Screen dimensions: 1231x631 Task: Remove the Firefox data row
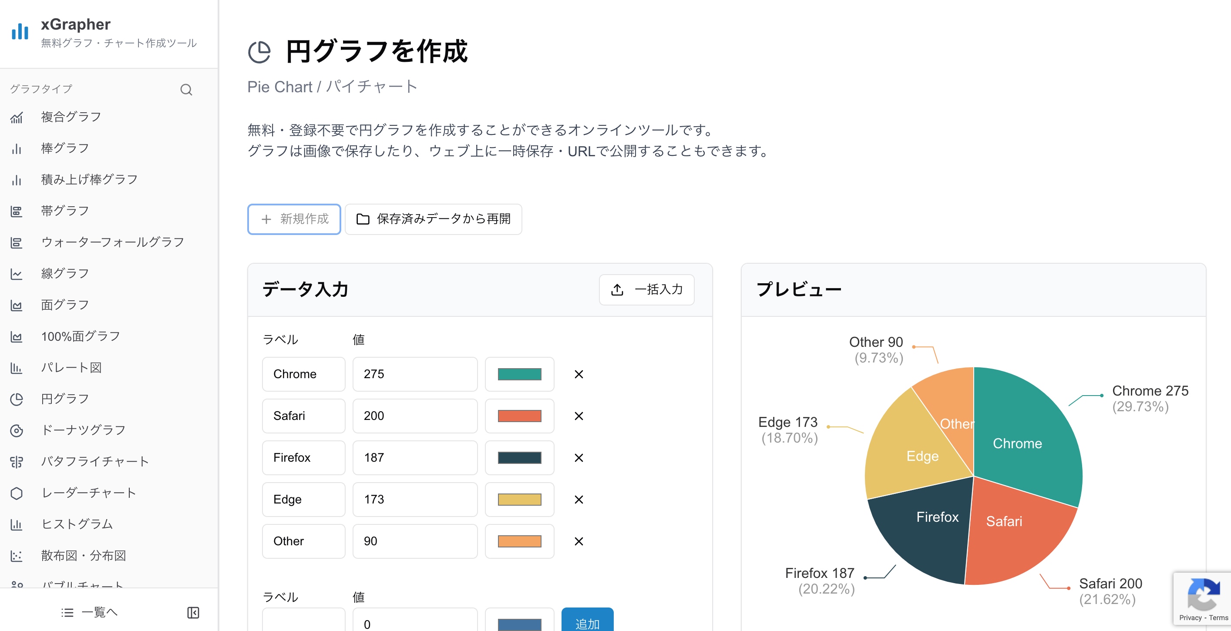pyautogui.click(x=578, y=458)
